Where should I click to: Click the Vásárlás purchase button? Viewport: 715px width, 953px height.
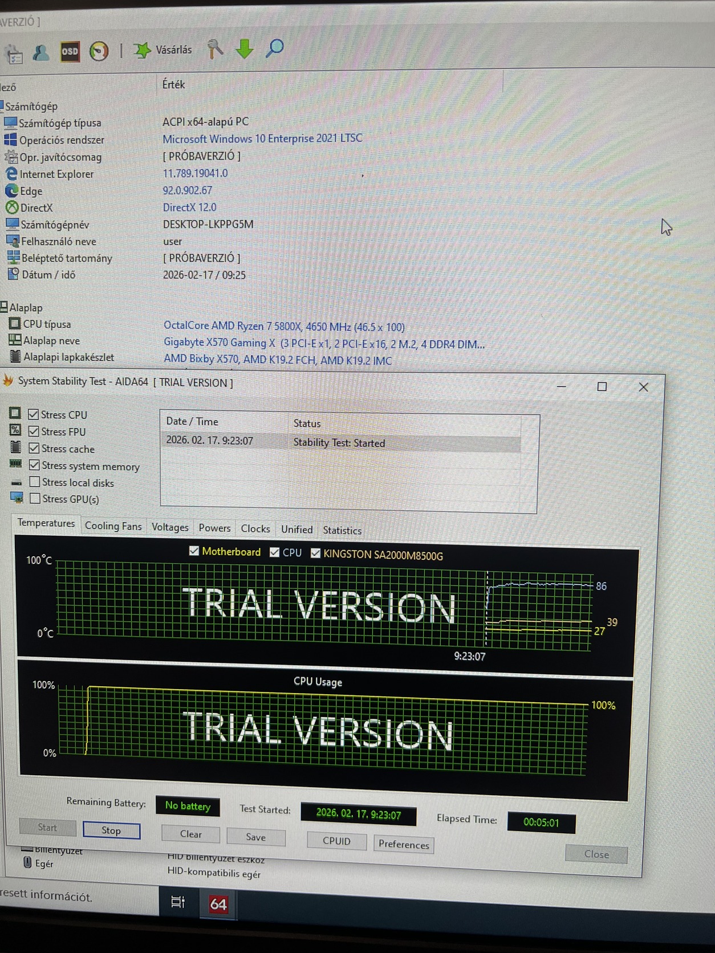pyautogui.click(x=163, y=50)
